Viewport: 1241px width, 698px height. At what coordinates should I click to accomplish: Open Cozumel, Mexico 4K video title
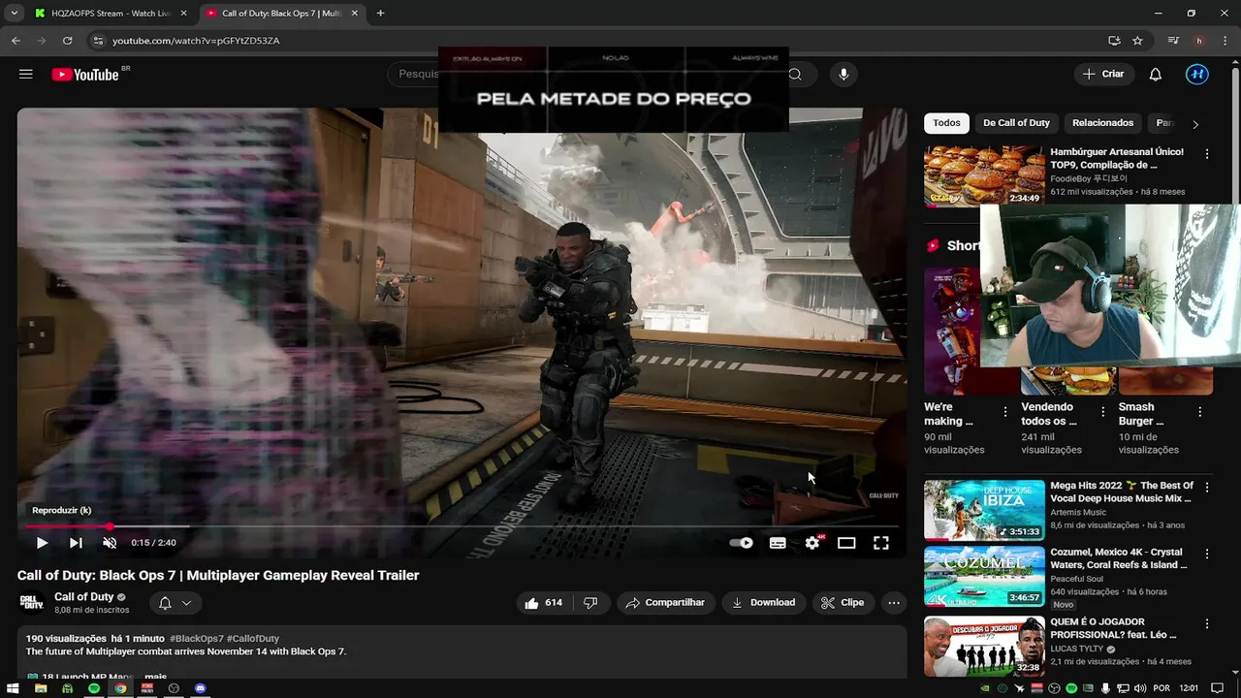[x=1119, y=558]
